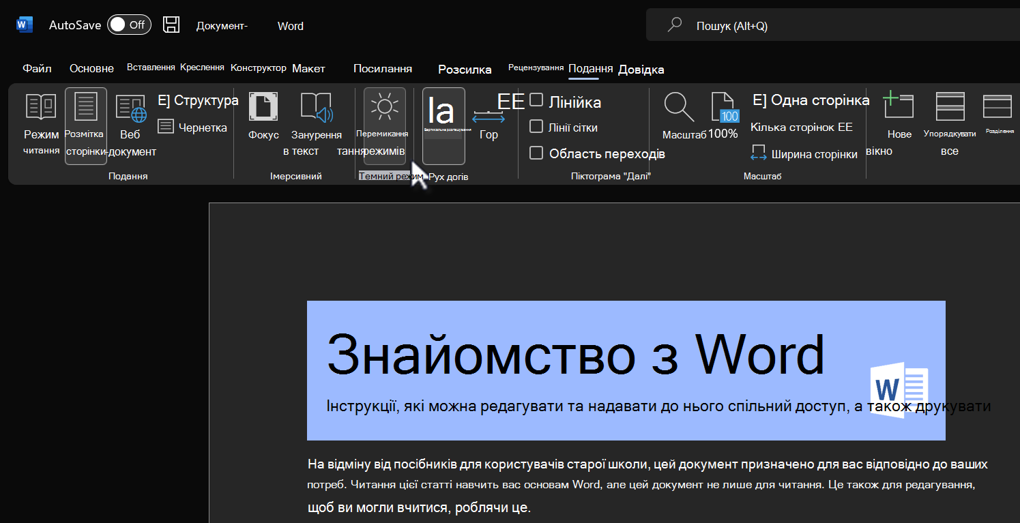Click the heading Знайомство з Word
1020x523 pixels.
[x=576, y=354]
